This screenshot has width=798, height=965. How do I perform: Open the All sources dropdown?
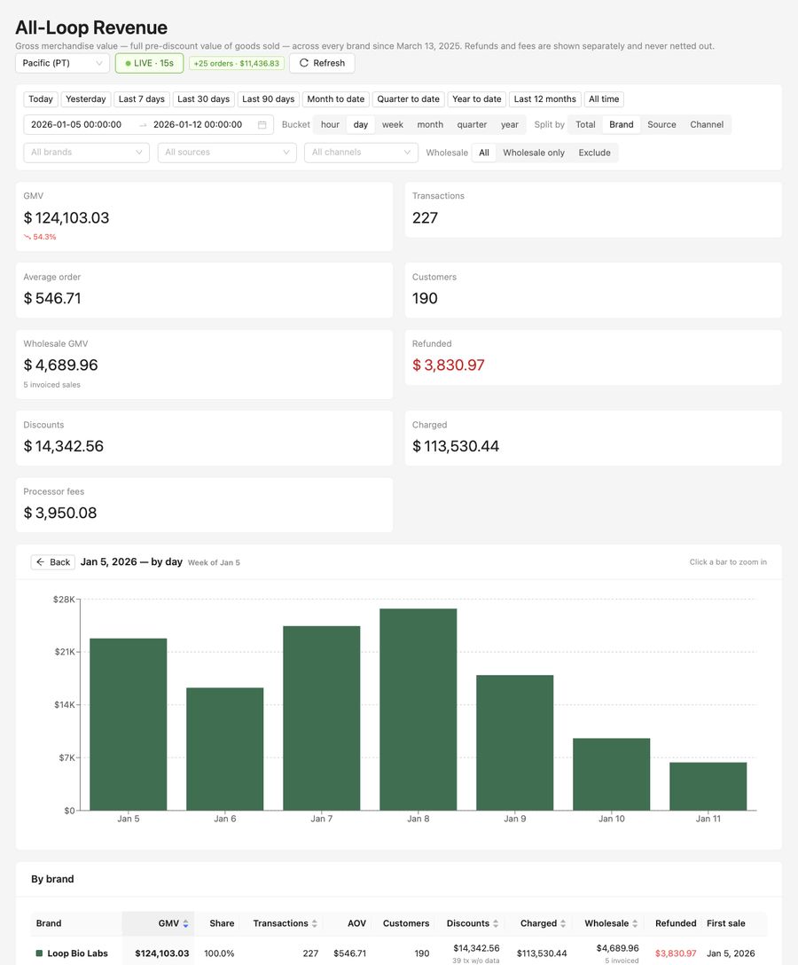click(227, 152)
